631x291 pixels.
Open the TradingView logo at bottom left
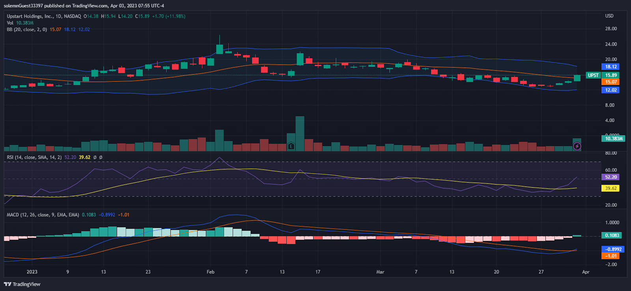click(x=22, y=284)
